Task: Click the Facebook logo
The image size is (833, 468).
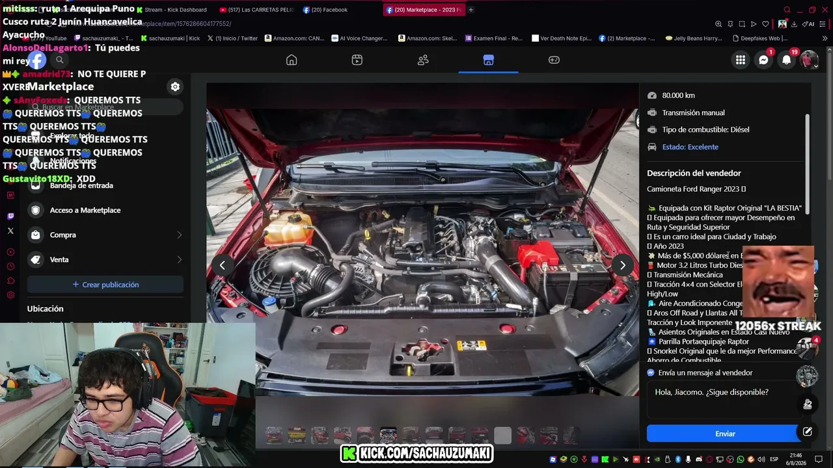Action: pos(37,60)
